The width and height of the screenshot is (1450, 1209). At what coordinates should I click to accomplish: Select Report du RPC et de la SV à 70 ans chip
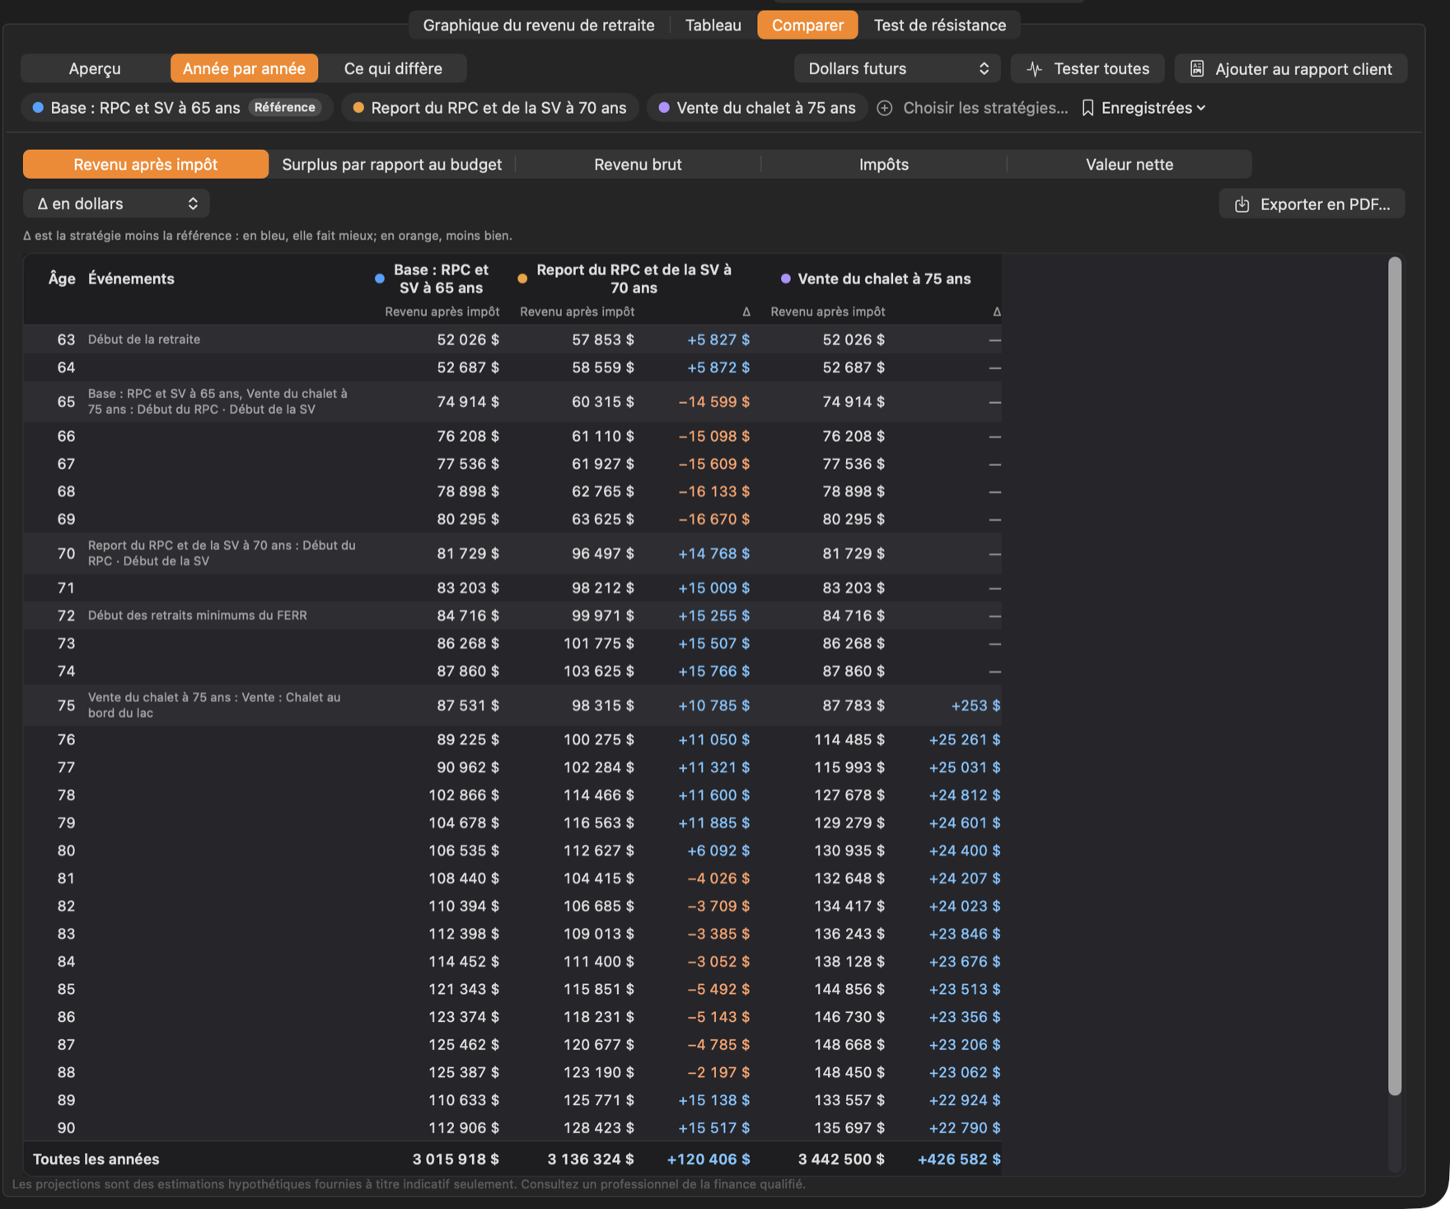click(490, 108)
